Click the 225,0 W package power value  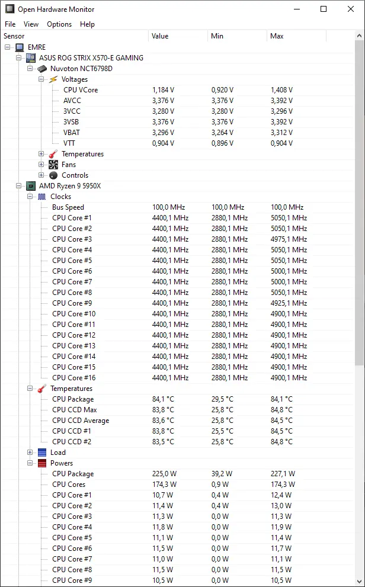click(x=164, y=473)
